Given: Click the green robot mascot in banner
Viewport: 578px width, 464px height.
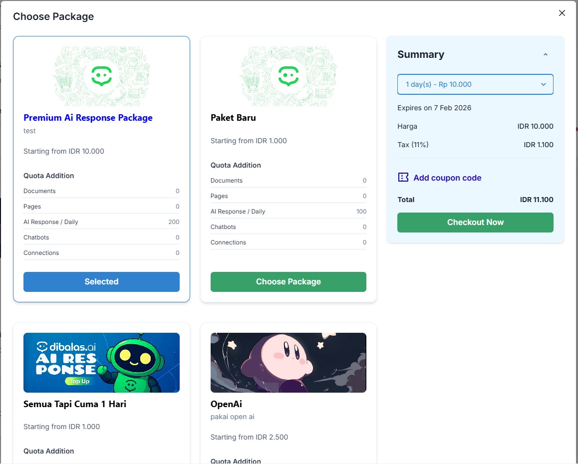Looking at the screenshot, I should coord(131,363).
